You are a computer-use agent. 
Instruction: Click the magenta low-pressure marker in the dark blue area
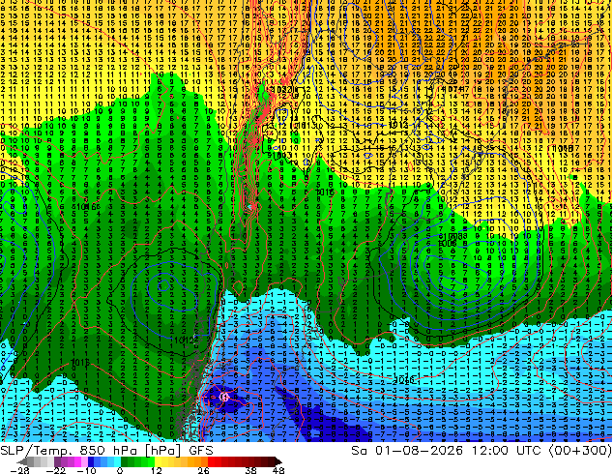[224, 397]
